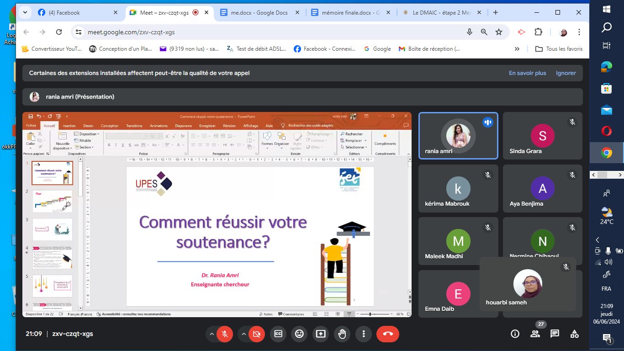
Task: Expand video settings chevron beside camera
Action: click(243, 334)
